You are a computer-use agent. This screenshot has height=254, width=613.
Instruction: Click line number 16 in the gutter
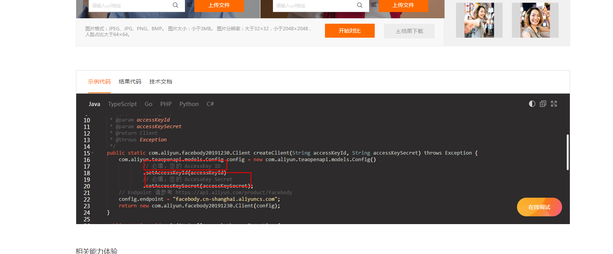[x=87, y=160]
